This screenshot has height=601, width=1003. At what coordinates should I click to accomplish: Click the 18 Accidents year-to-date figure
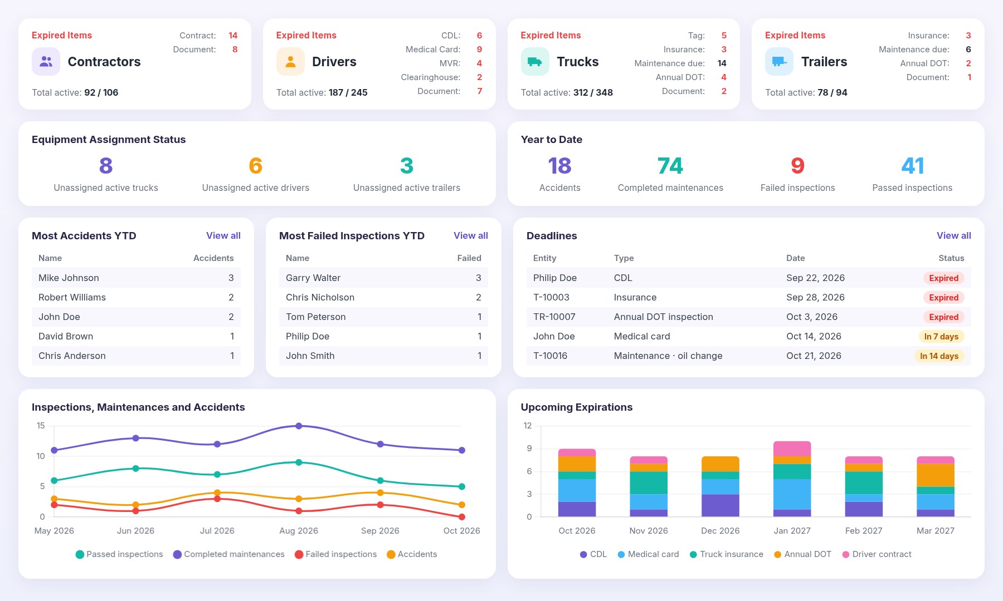[559, 166]
